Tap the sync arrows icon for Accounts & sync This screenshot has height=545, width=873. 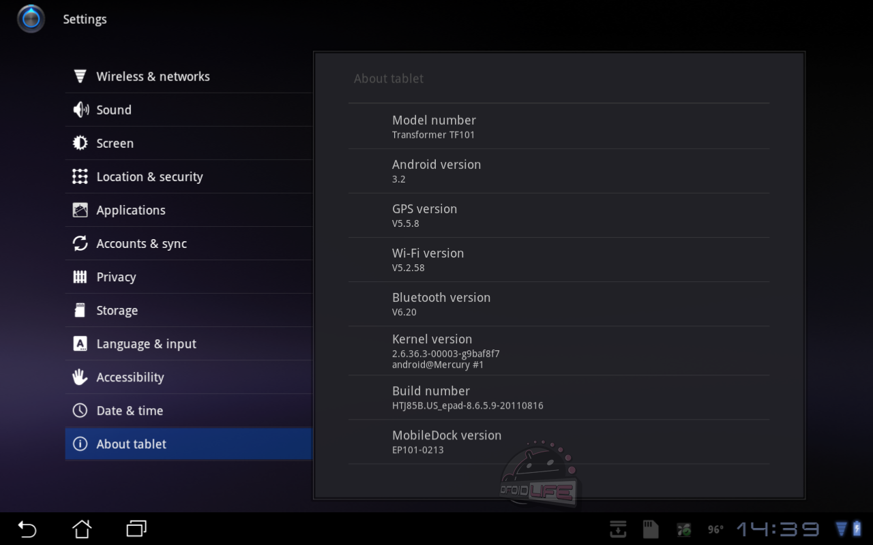click(80, 243)
